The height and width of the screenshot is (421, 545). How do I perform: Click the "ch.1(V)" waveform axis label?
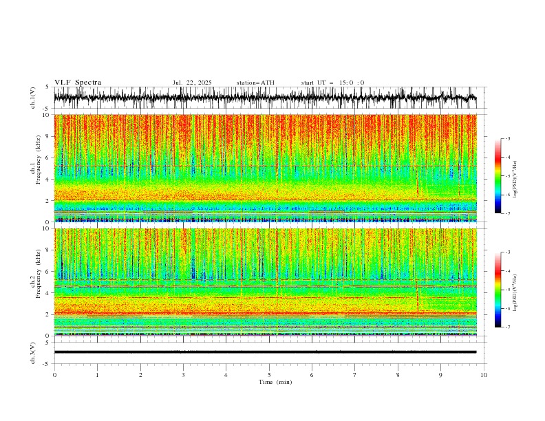pos(33,98)
